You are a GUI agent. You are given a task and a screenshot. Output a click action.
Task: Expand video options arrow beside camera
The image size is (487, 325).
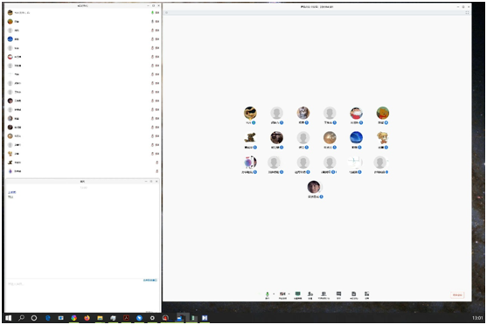tap(289, 294)
